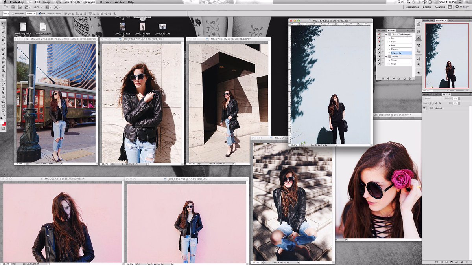Select the Pen tool
472x265 pixels.
tap(3, 84)
